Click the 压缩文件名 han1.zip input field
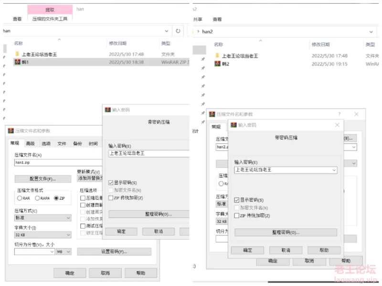Image resolution: width=382 pixels, height=286 pixels. 58,163
